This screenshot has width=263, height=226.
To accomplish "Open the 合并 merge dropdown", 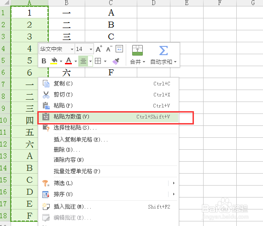I will 144,62.
